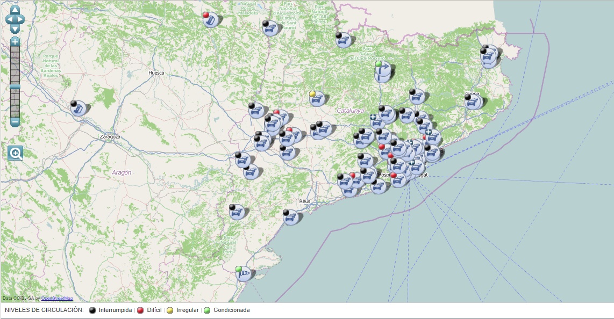Viewport: 614px width, 319px height.
Task: Open the red-dot marker north of Huesca
Action: [211, 19]
